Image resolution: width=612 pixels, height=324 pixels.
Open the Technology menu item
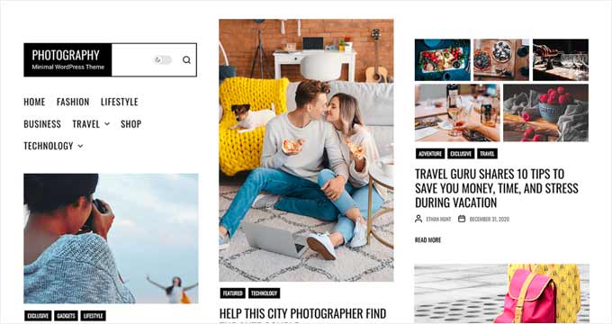pyautogui.click(x=49, y=146)
